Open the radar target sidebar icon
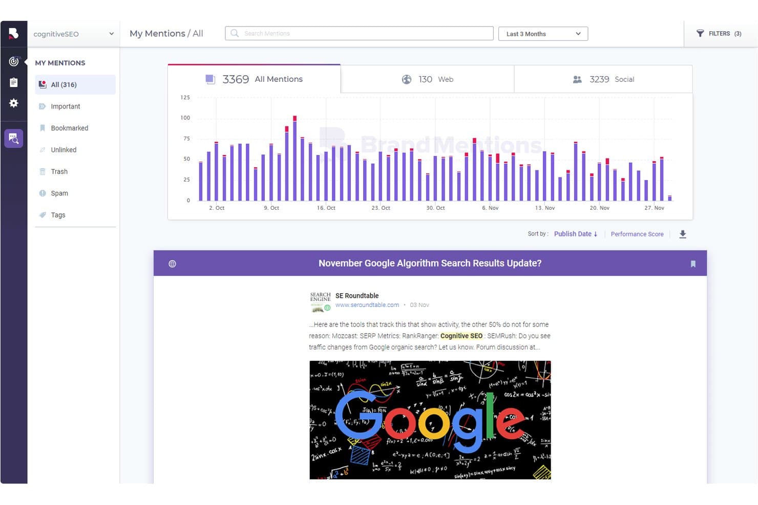Image resolution: width=758 pixels, height=505 pixels. click(x=14, y=61)
